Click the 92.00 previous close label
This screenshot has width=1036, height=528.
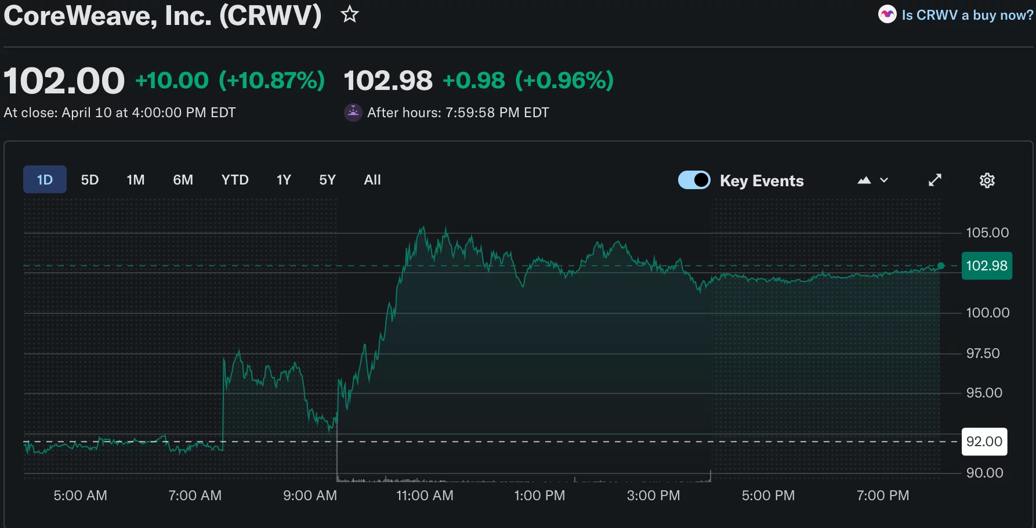[x=984, y=442]
